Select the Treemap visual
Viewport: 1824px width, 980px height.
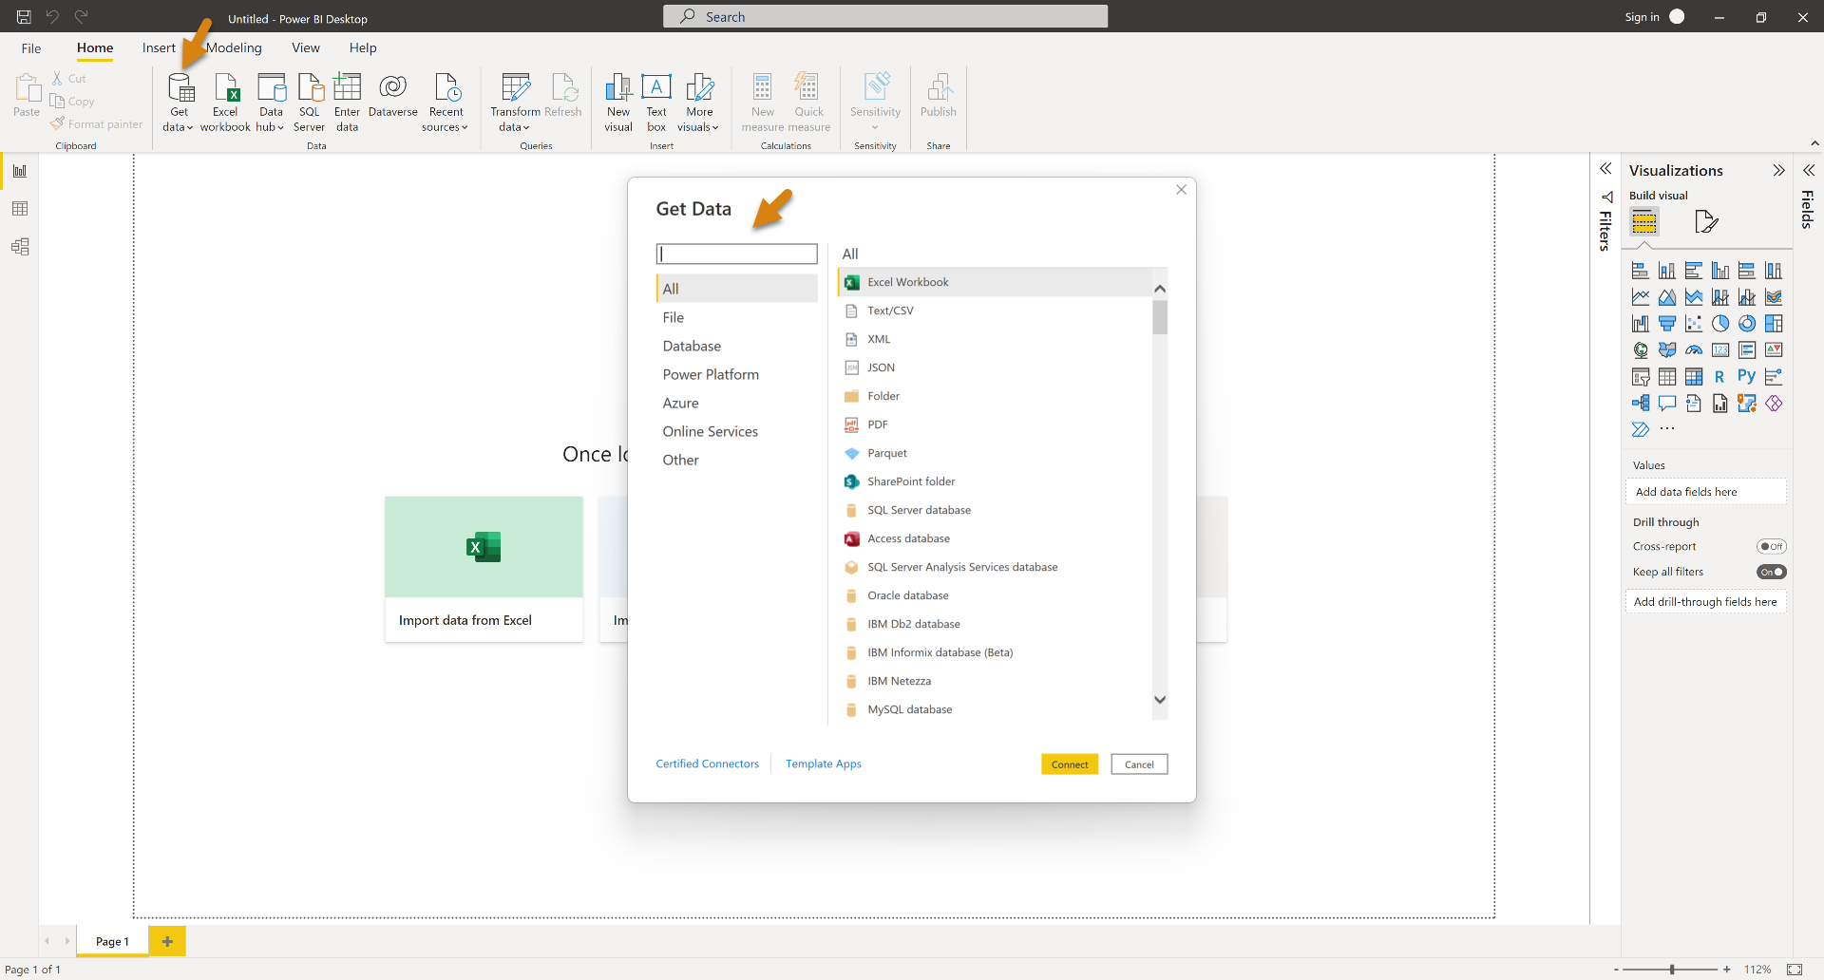[x=1774, y=324]
